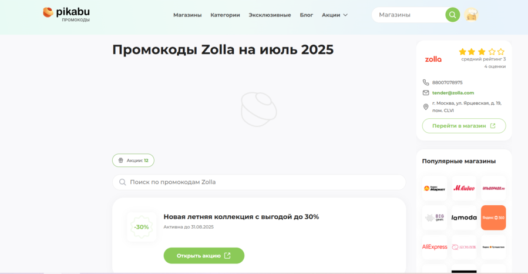Click the location pin icon by the address
This screenshot has height=274, width=528.
tap(426, 107)
